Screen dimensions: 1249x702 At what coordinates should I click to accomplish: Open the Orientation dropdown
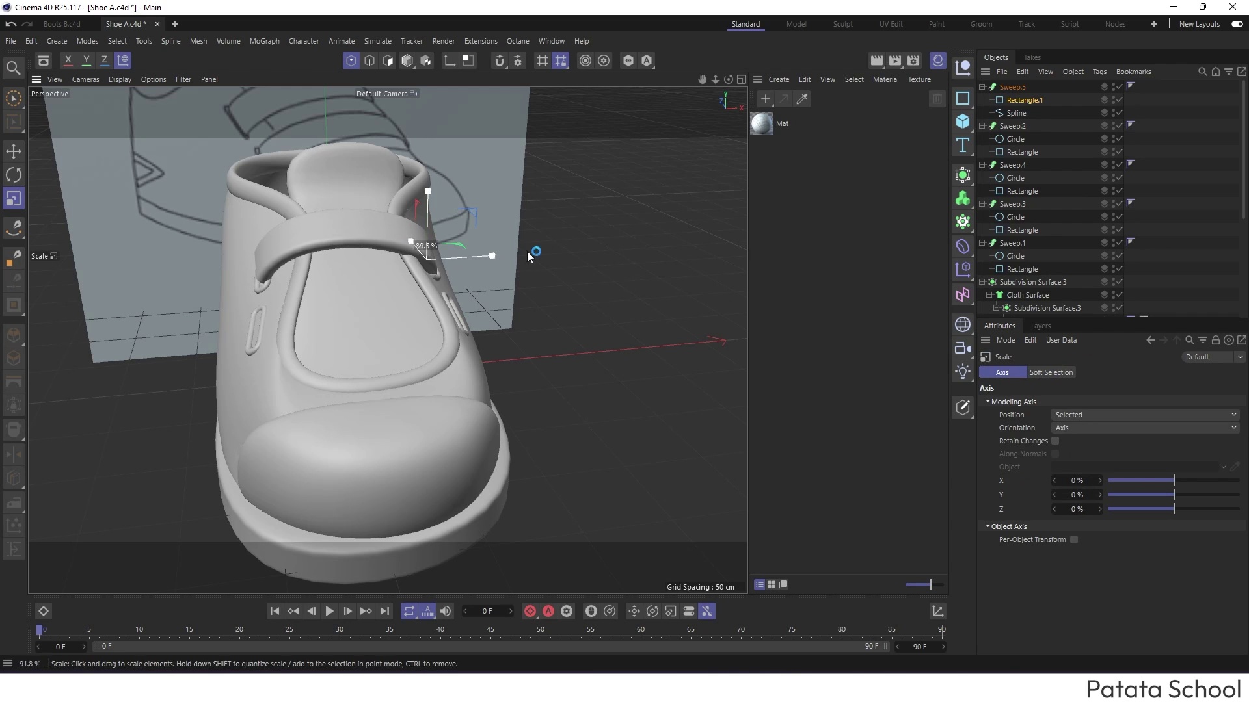[x=1145, y=428]
